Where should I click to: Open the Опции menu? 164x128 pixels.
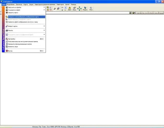[x=31, y=5]
